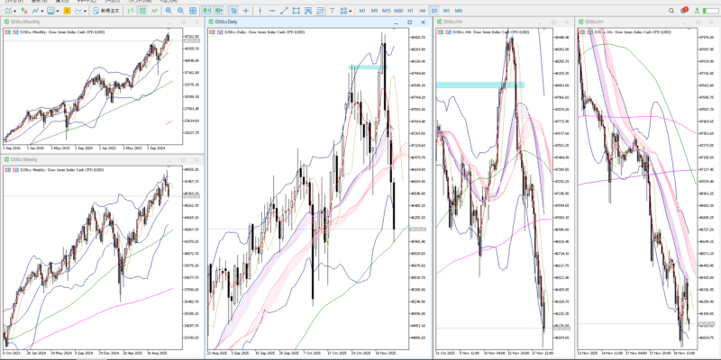Image resolution: width=721 pixels, height=360 pixels.
Task: Tile chart windows with the grid icon
Action: (x=193, y=10)
